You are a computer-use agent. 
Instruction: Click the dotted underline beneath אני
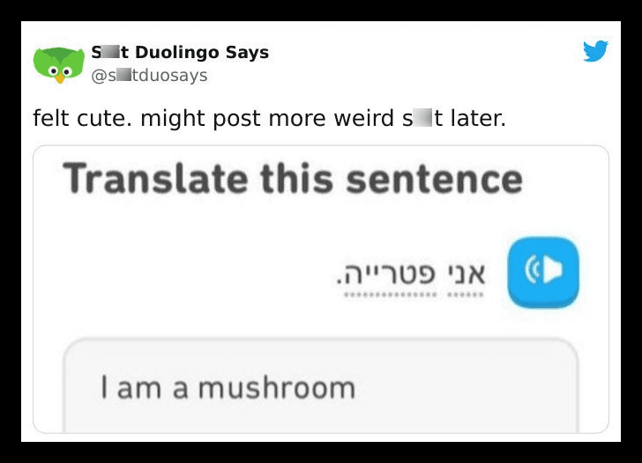click(x=466, y=295)
